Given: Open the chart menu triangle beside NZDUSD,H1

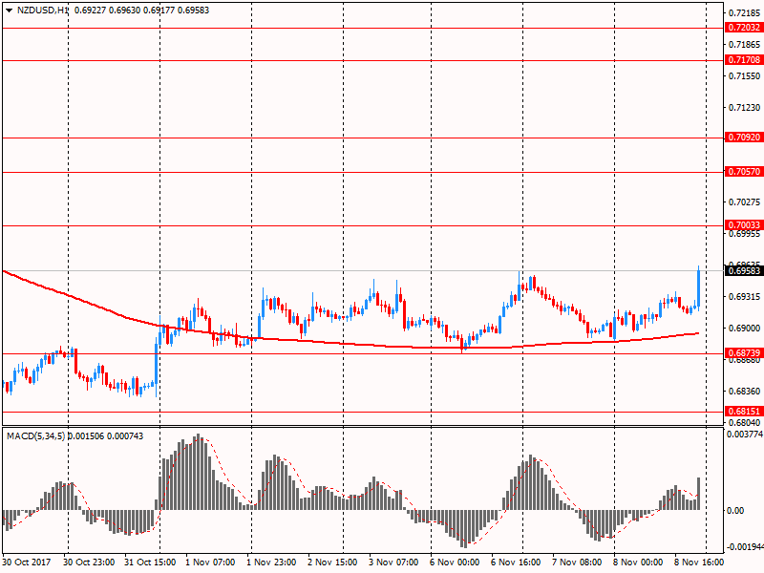Looking at the screenshot, I should coord(9,11).
